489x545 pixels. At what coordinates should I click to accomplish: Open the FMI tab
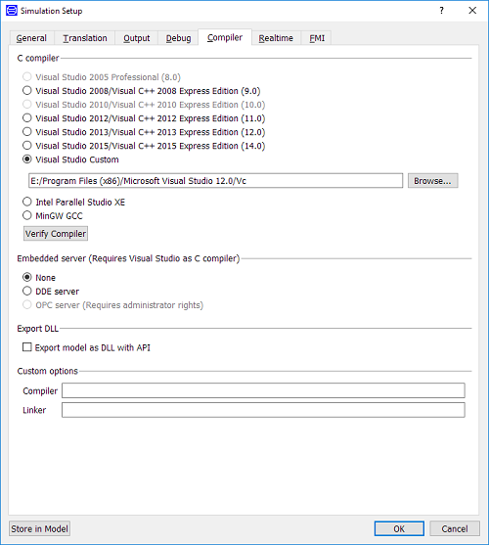click(x=317, y=38)
